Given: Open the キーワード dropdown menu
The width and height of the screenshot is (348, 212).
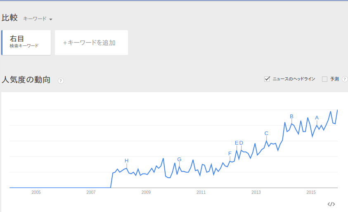Looking at the screenshot, I should [38, 19].
